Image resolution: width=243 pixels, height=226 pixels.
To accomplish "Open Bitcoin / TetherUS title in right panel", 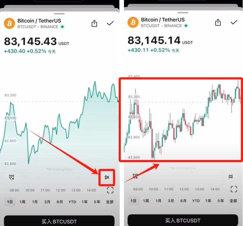I will pyautogui.click(x=163, y=20).
